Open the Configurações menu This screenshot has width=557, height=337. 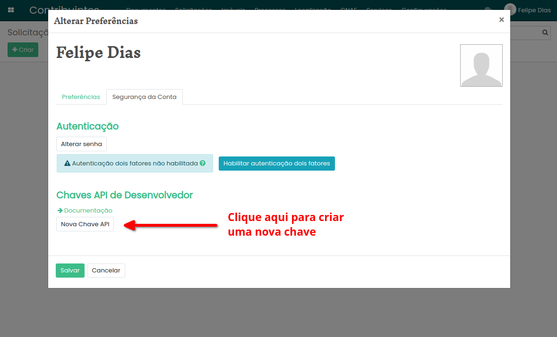click(424, 9)
